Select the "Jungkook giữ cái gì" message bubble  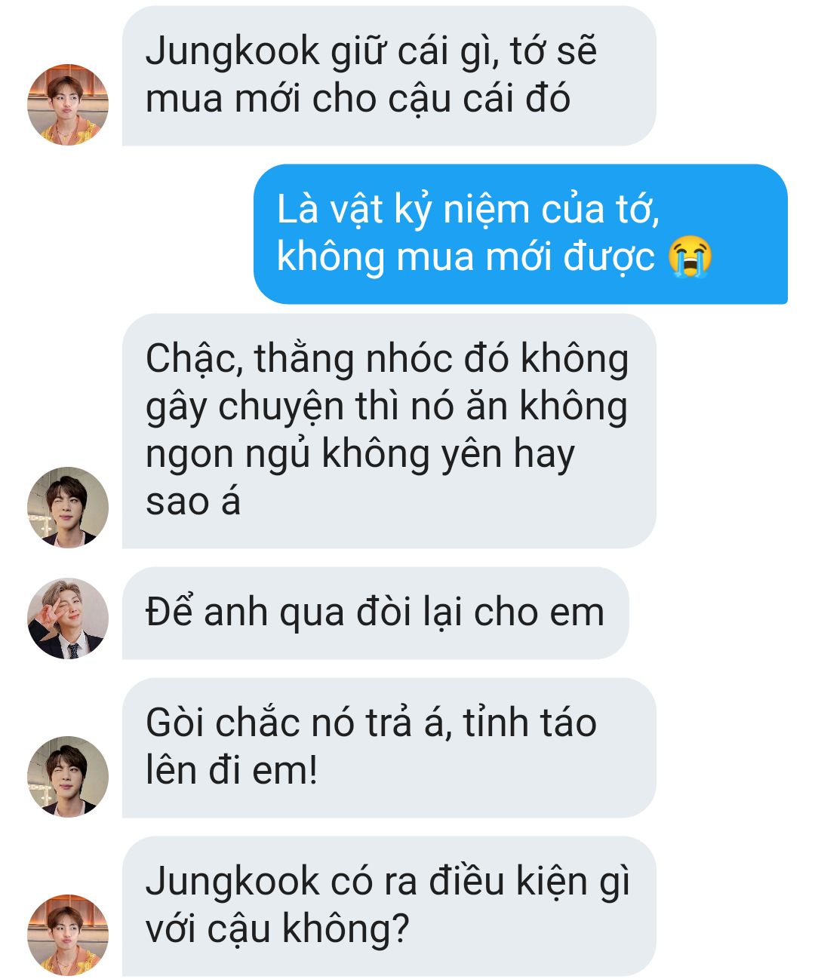click(x=389, y=75)
